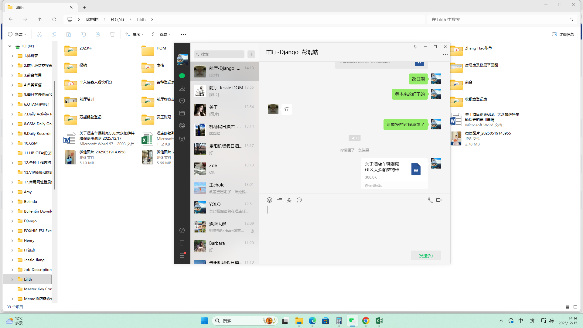This screenshot has height=328, width=583.
Task: Open chat history bubble icon
Action: tap(299, 200)
